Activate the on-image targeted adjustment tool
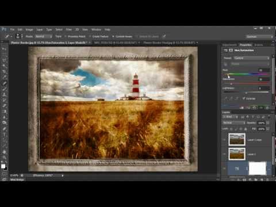276x207 pixels. tap(225, 64)
